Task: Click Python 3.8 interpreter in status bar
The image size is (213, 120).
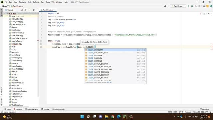Action: tap(200, 112)
